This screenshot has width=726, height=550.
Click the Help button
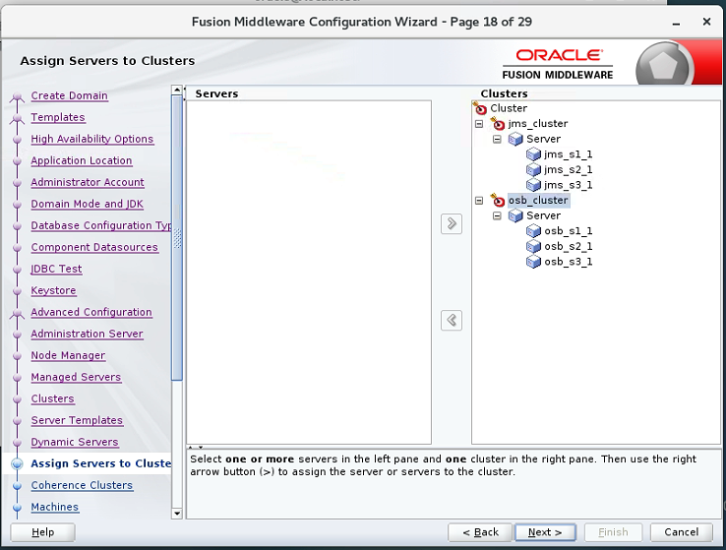42,532
